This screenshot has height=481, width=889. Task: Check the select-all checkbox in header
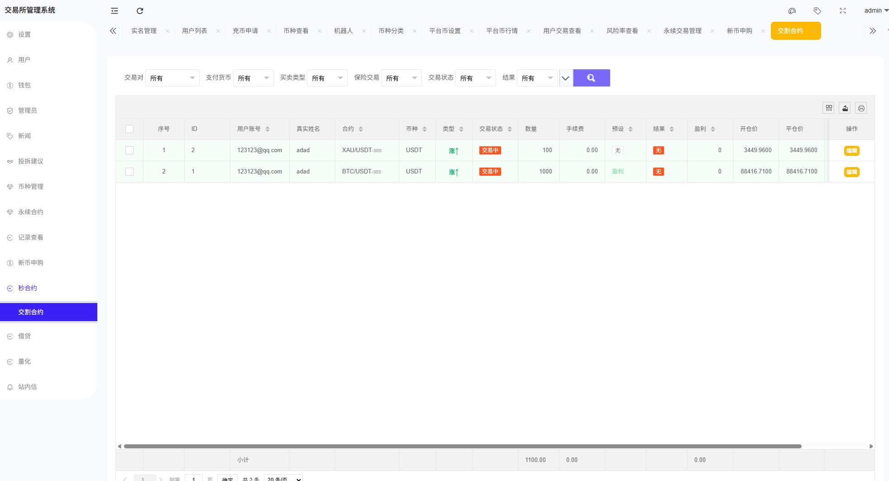[129, 129]
